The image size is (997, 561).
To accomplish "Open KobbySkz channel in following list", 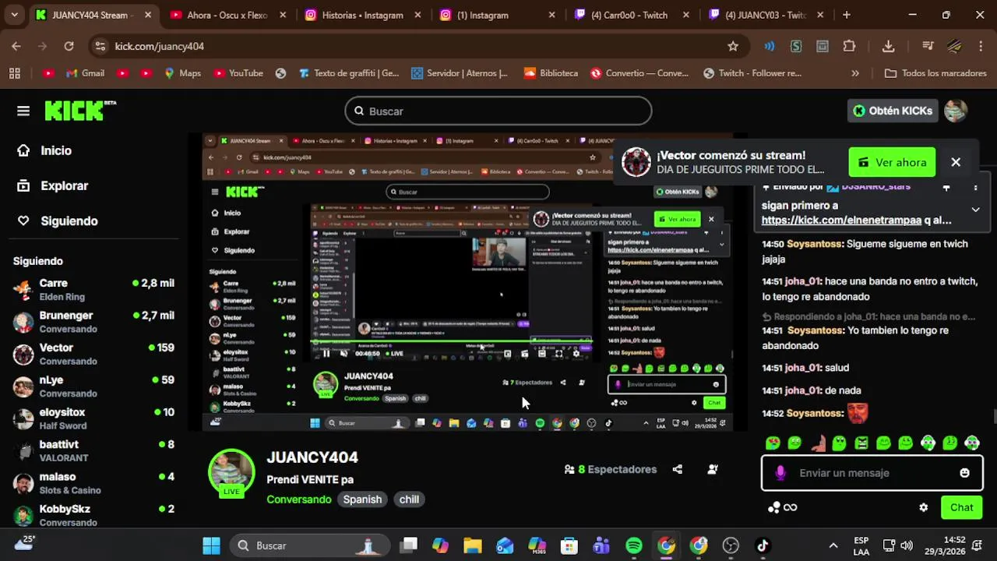I will coord(93,515).
